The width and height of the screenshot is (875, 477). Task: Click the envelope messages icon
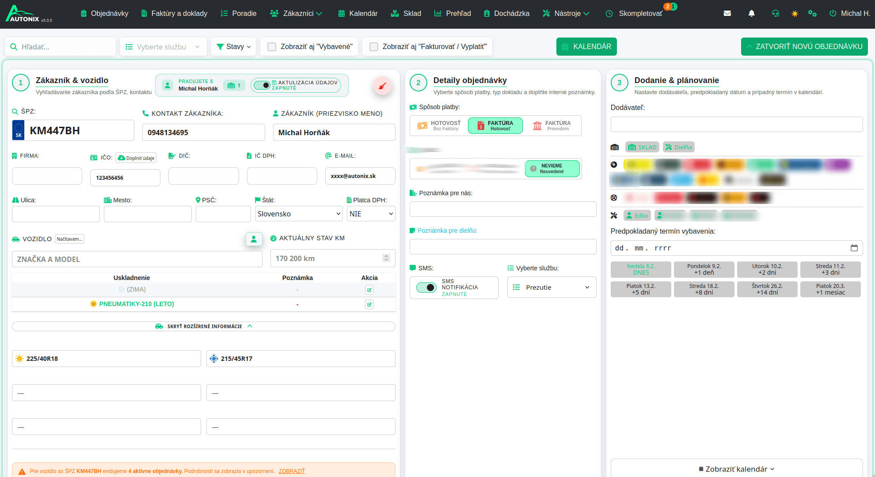[x=727, y=13]
